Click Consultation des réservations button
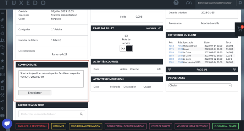 (x=126, y=126)
